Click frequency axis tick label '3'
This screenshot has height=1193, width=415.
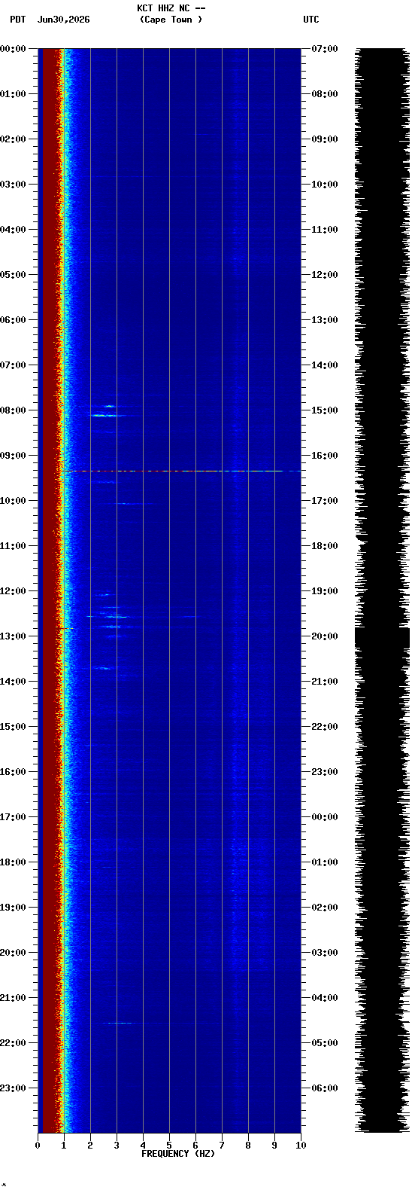pyautogui.click(x=117, y=1146)
